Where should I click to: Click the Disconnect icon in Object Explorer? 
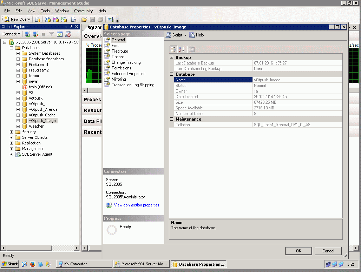coord(35,34)
